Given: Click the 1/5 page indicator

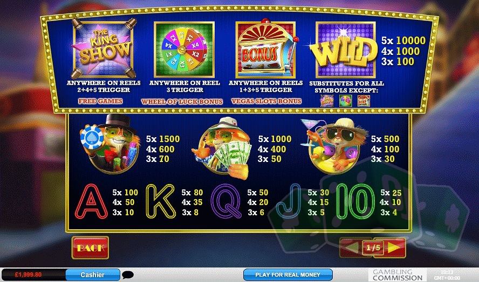Looking at the screenshot, I should [x=373, y=248].
